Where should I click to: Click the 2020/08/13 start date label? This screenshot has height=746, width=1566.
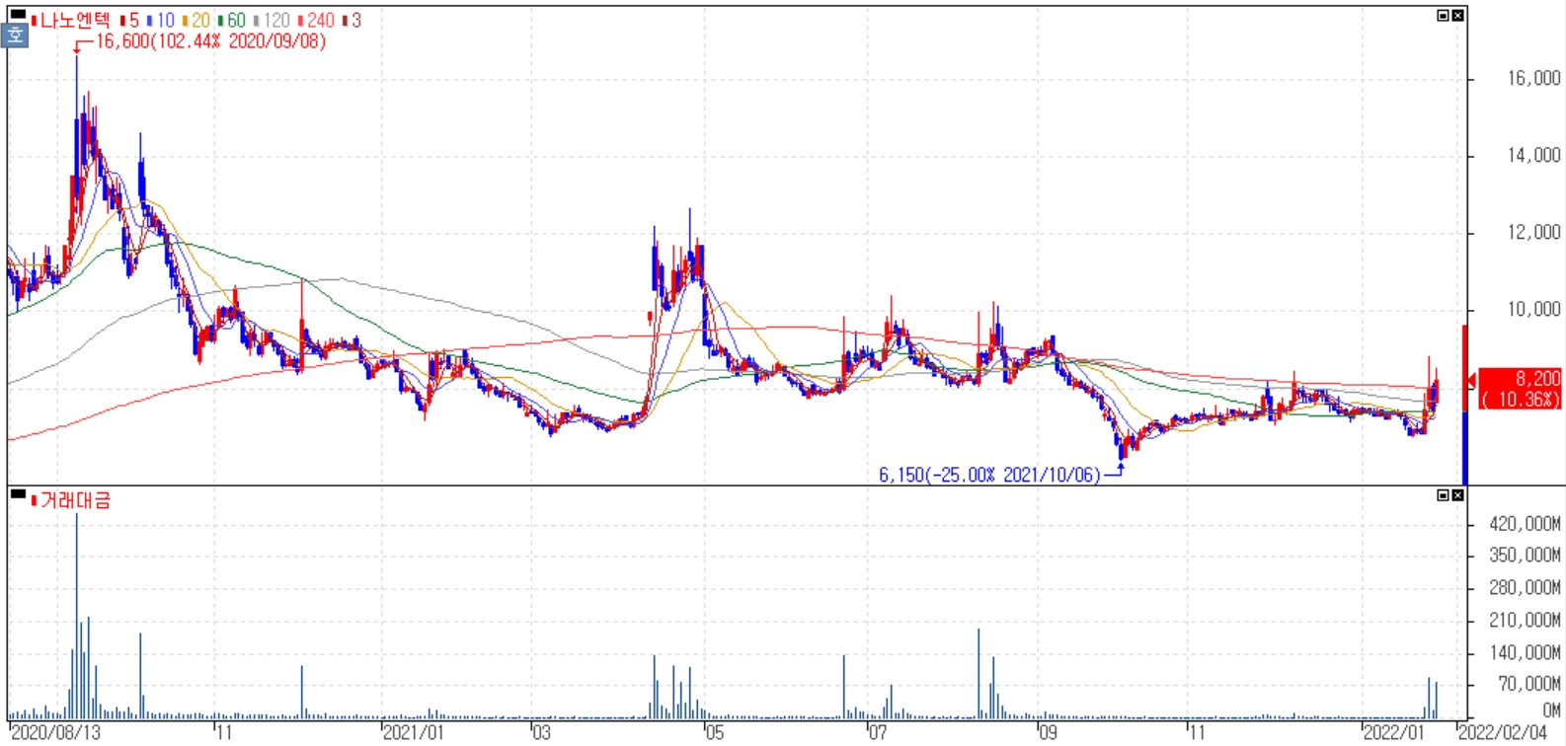pyautogui.click(x=55, y=732)
